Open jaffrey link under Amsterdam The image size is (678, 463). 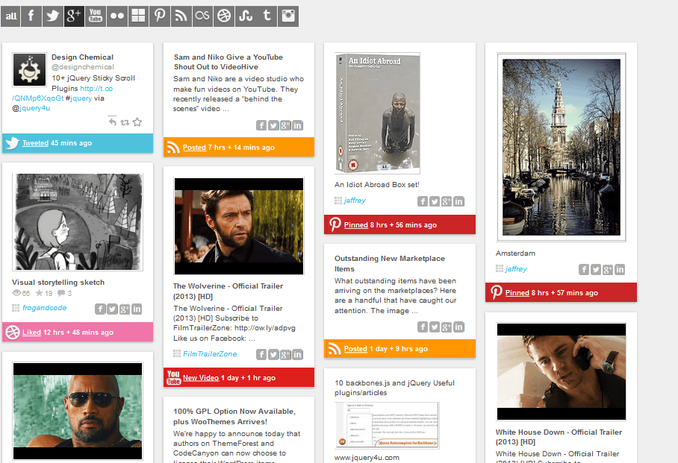coord(516,268)
